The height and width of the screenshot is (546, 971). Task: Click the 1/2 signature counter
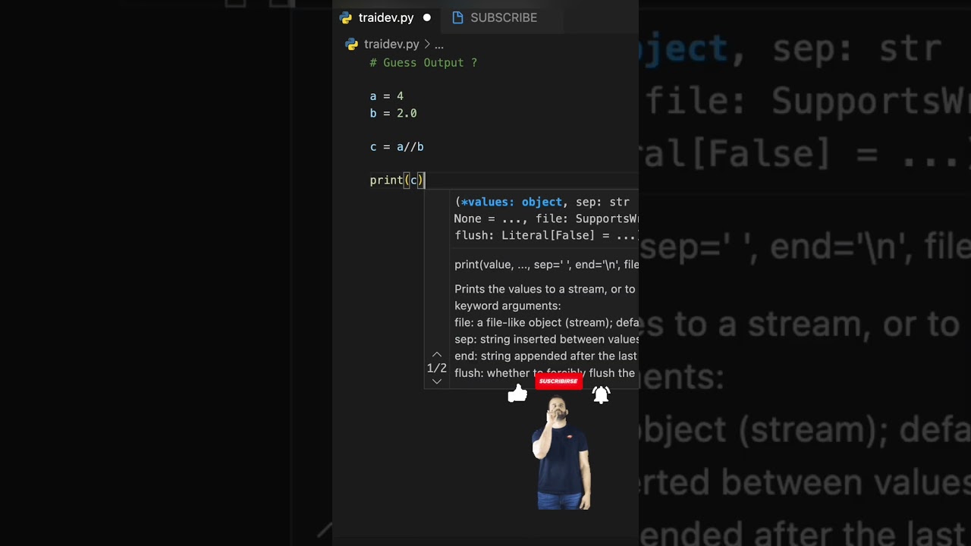point(436,368)
